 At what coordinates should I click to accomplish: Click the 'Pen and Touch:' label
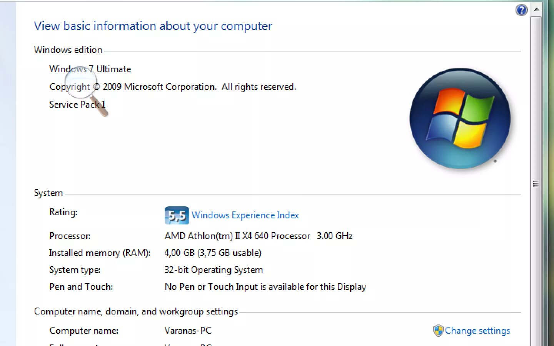(x=81, y=287)
